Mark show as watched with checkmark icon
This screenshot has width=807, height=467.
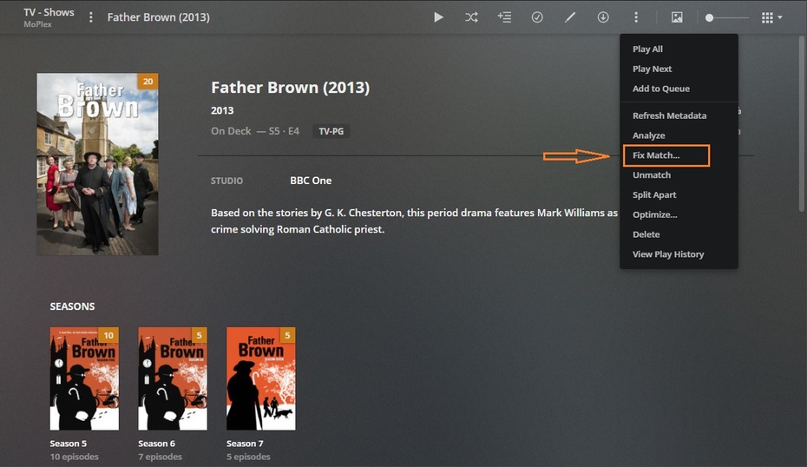coord(537,17)
